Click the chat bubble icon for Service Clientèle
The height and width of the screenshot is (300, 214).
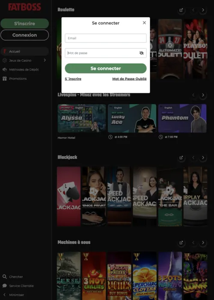(x=5, y=286)
